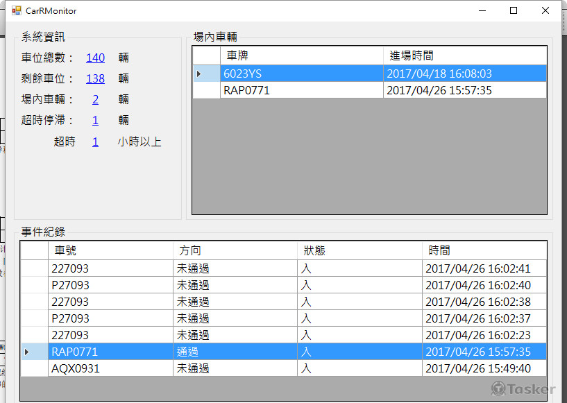This screenshot has height=403, width=567.
Task: Click the 方向 column header
Action: point(235,250)
